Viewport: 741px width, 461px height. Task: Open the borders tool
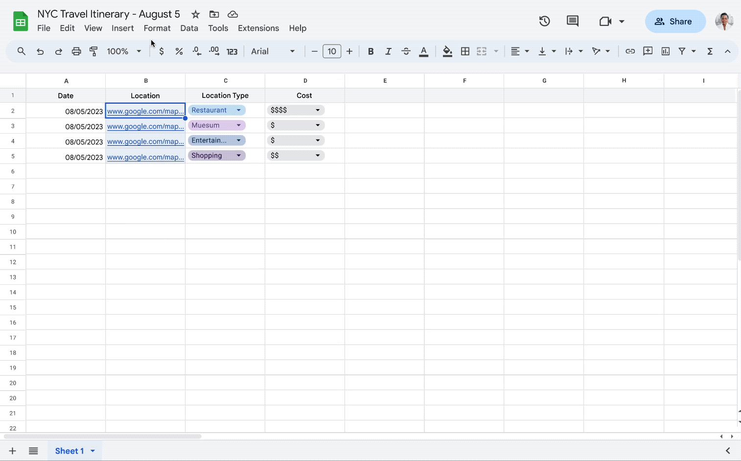pos(465,51)
